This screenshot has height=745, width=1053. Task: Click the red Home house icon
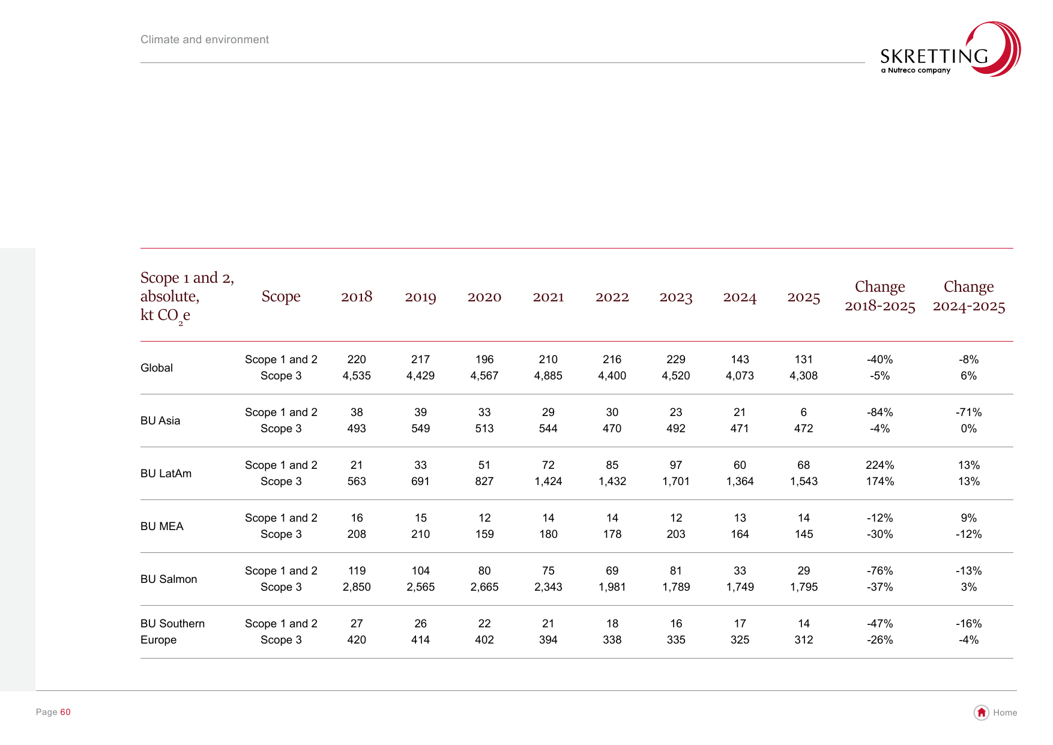point(981,713)
